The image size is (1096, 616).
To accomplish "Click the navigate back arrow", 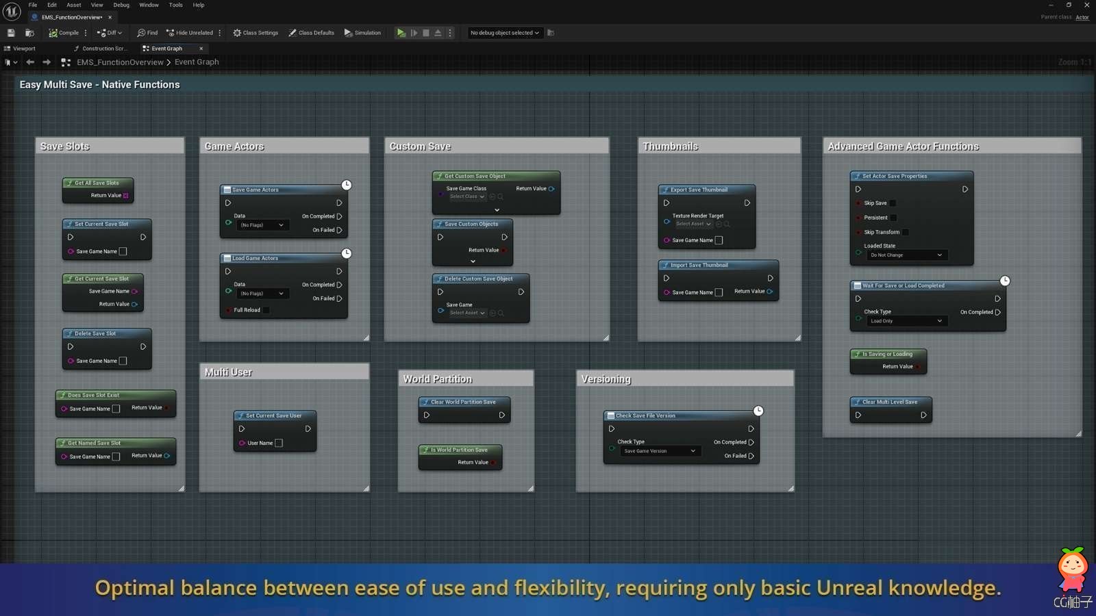I will tap(30, 62).
